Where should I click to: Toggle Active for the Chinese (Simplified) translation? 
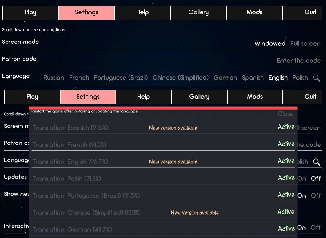click(286, 212)
